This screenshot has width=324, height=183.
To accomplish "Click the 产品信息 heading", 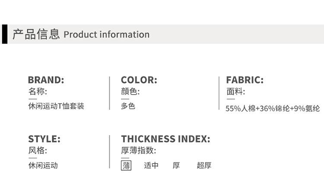I will tap(36, 34).
